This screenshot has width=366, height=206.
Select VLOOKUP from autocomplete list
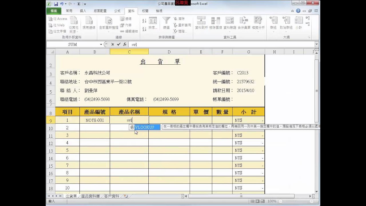point(144,127)
